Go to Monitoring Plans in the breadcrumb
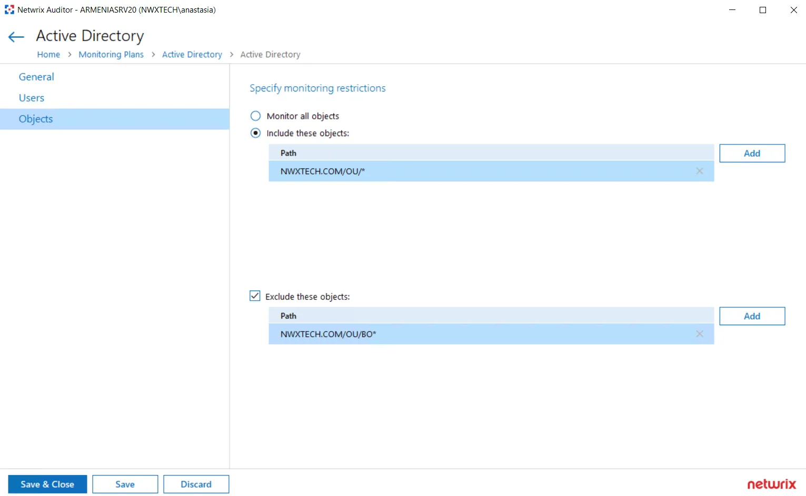 (x=111, y=55)
